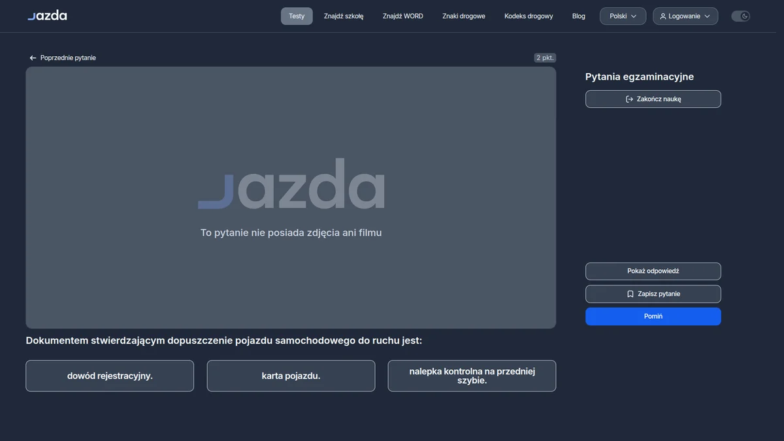Click the 2 pkt. points badge
This screenshot has width=784, height=441.
(545, 58)
